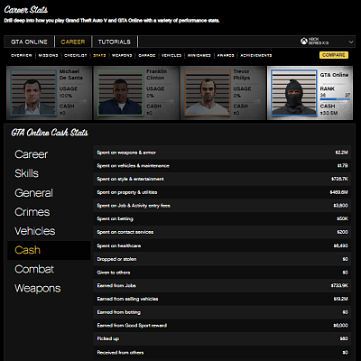Click the yellow Compare button
The height and width of the screenshot is (361, 361).
tap(334, 55)
